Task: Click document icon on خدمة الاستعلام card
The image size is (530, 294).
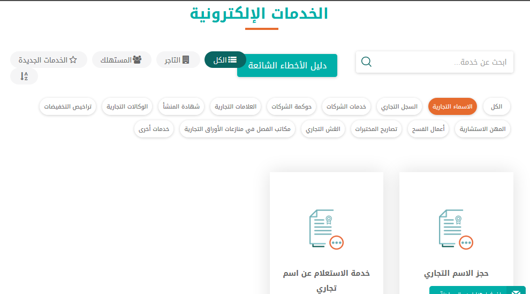Action: [x=326, y=229]
